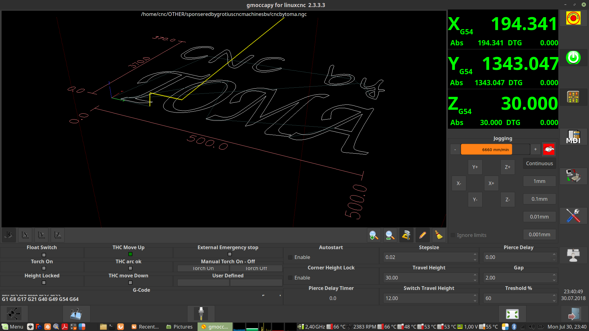Enable rapid jog rabbit button
The height and width of the screenshot is (331, 589).
pyautogui.click(x=549, y=150)
